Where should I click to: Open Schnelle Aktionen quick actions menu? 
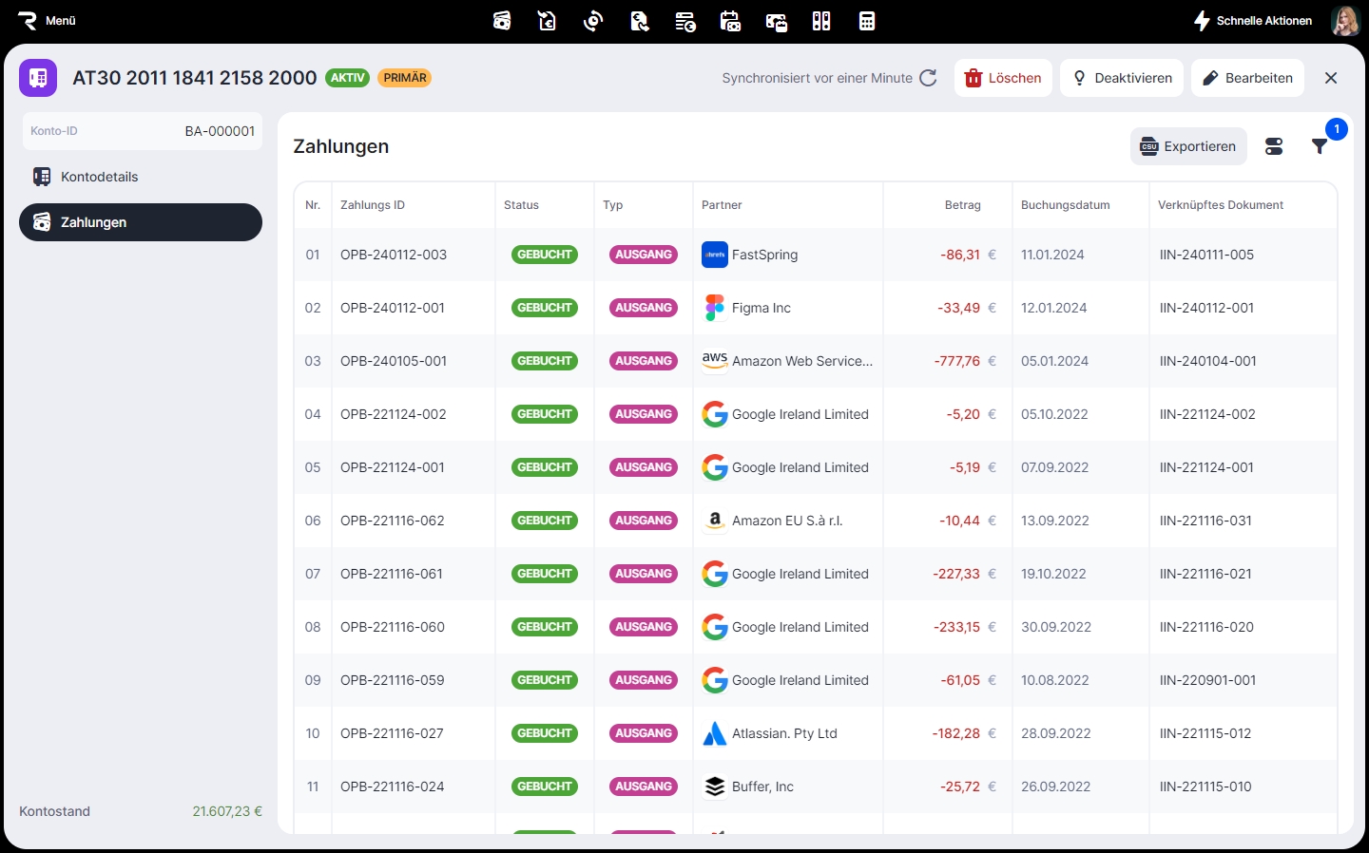1253,21
